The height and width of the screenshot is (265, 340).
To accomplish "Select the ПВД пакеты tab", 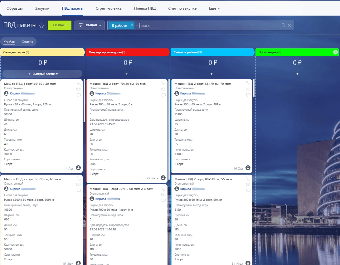I will click(x=73, y=8).
